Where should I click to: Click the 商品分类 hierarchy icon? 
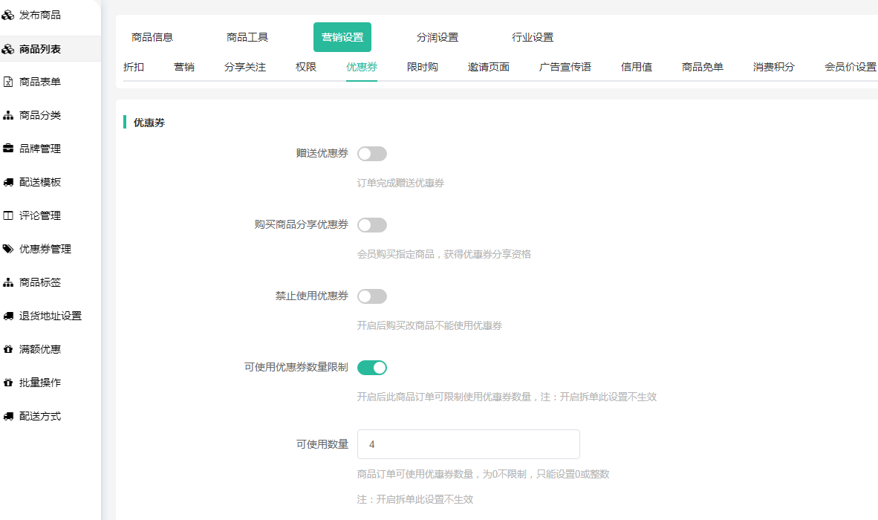pos(8,115)
